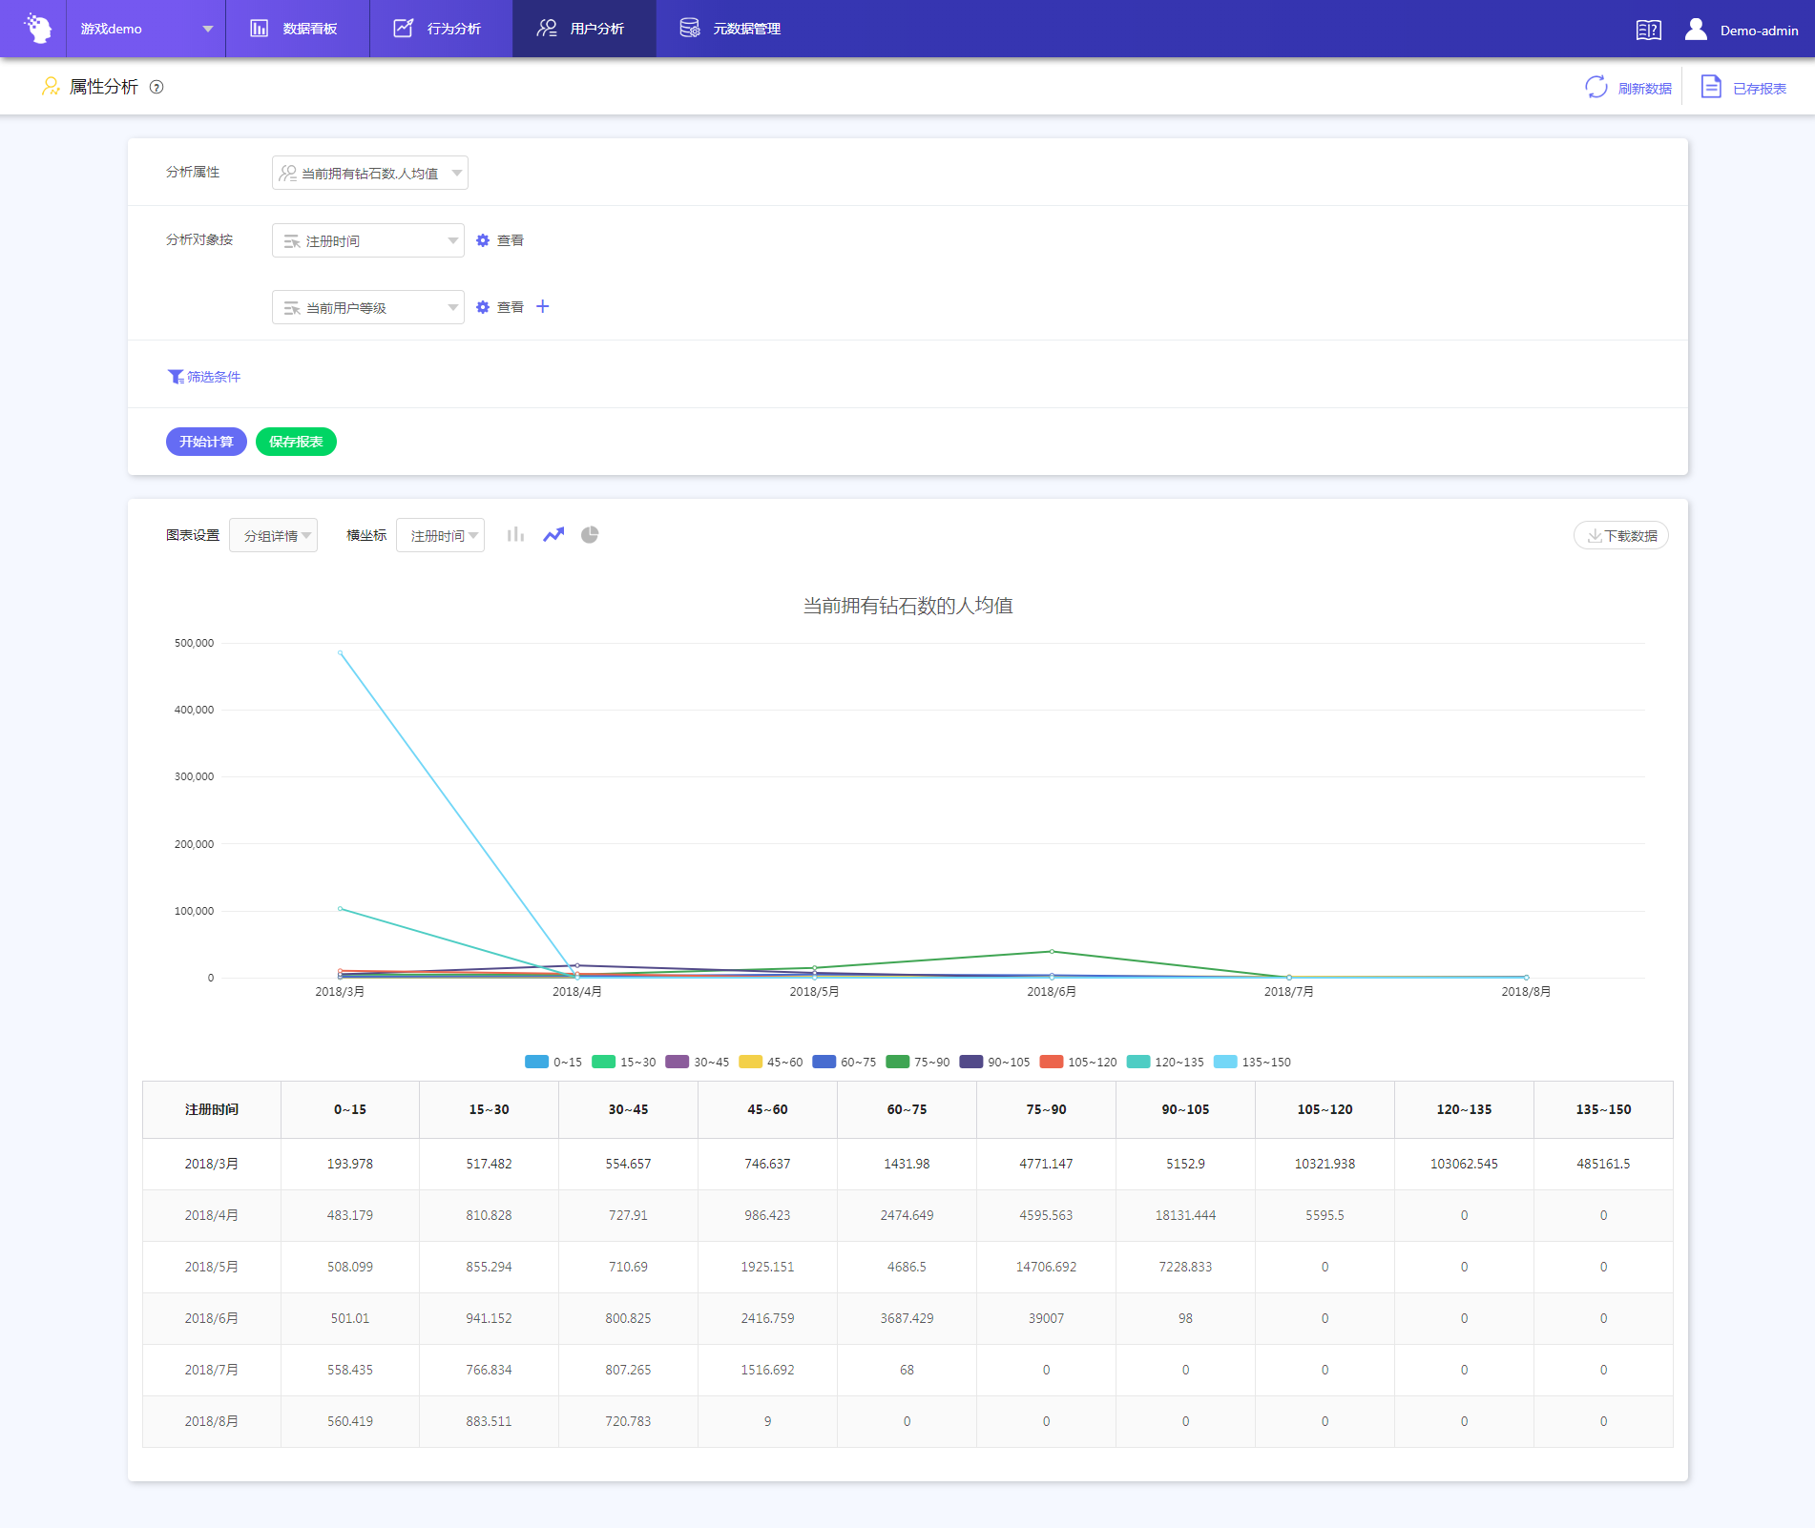
Task: Click the help question mark beside 属性分析
Action: pos(157,88)
